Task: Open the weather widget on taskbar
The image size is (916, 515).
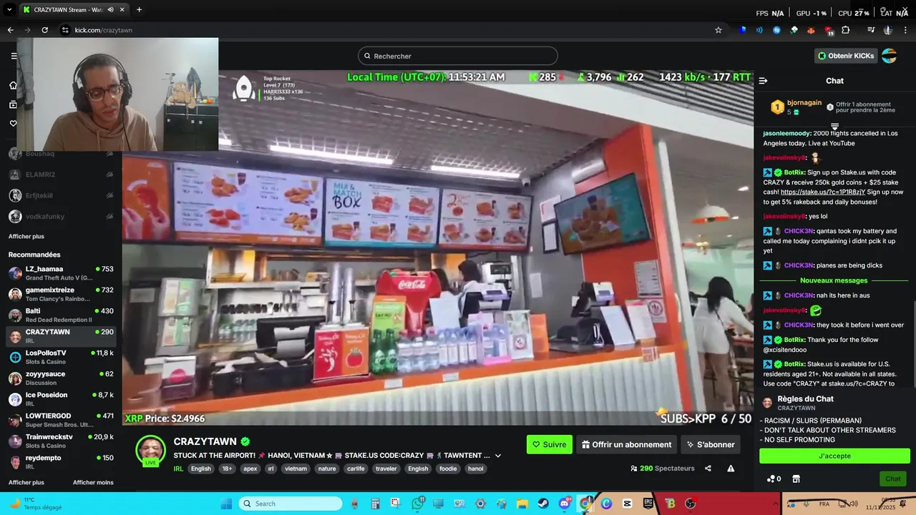Action: click(34, 504)
